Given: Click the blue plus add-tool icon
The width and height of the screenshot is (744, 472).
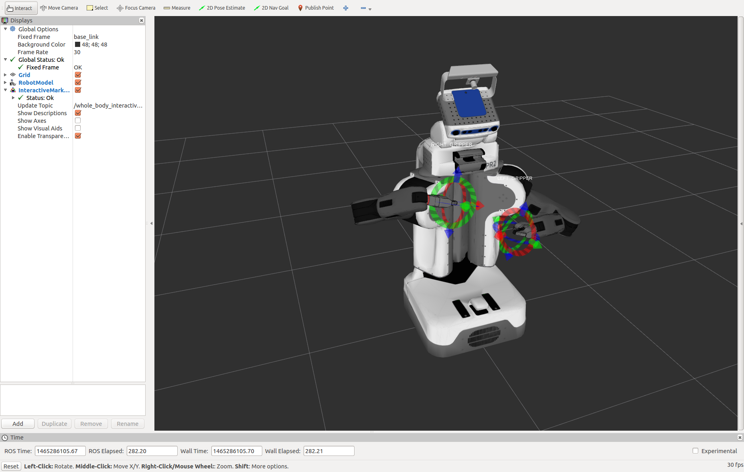Looking at the screenshot, I should click(346, 8).
